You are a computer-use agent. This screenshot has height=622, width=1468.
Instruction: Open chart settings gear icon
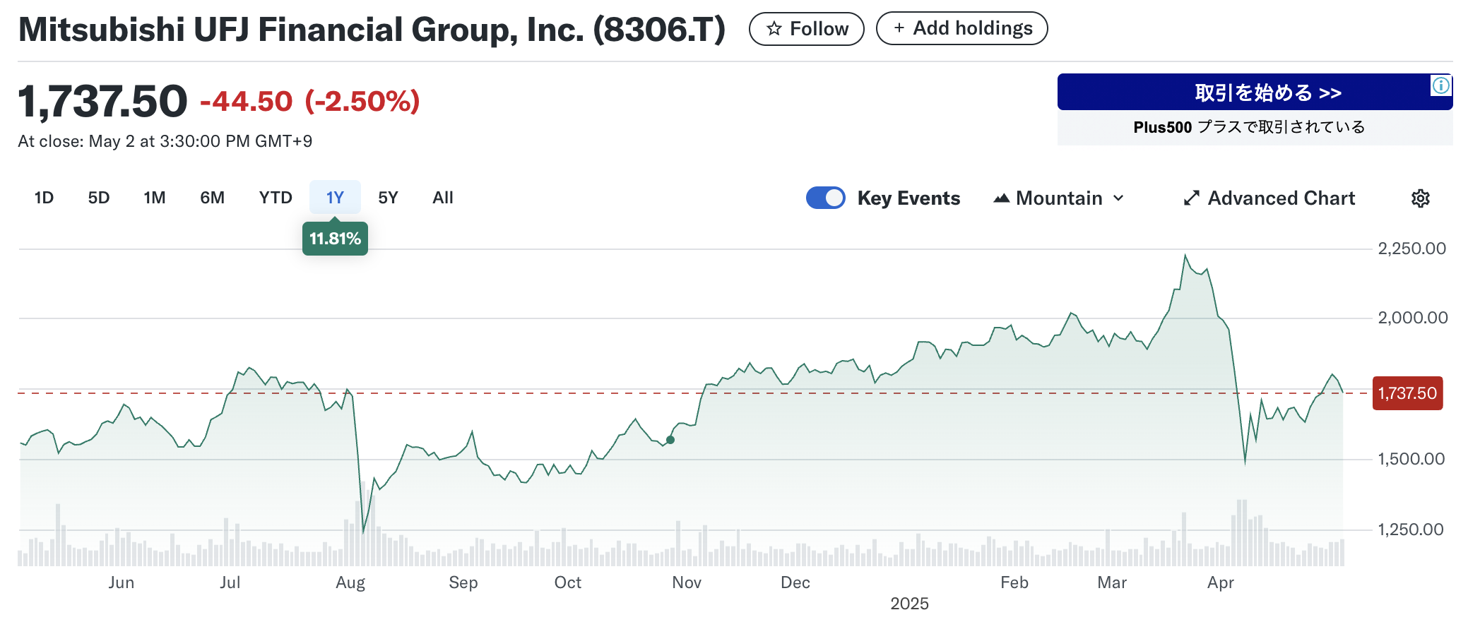(1420, 198)
